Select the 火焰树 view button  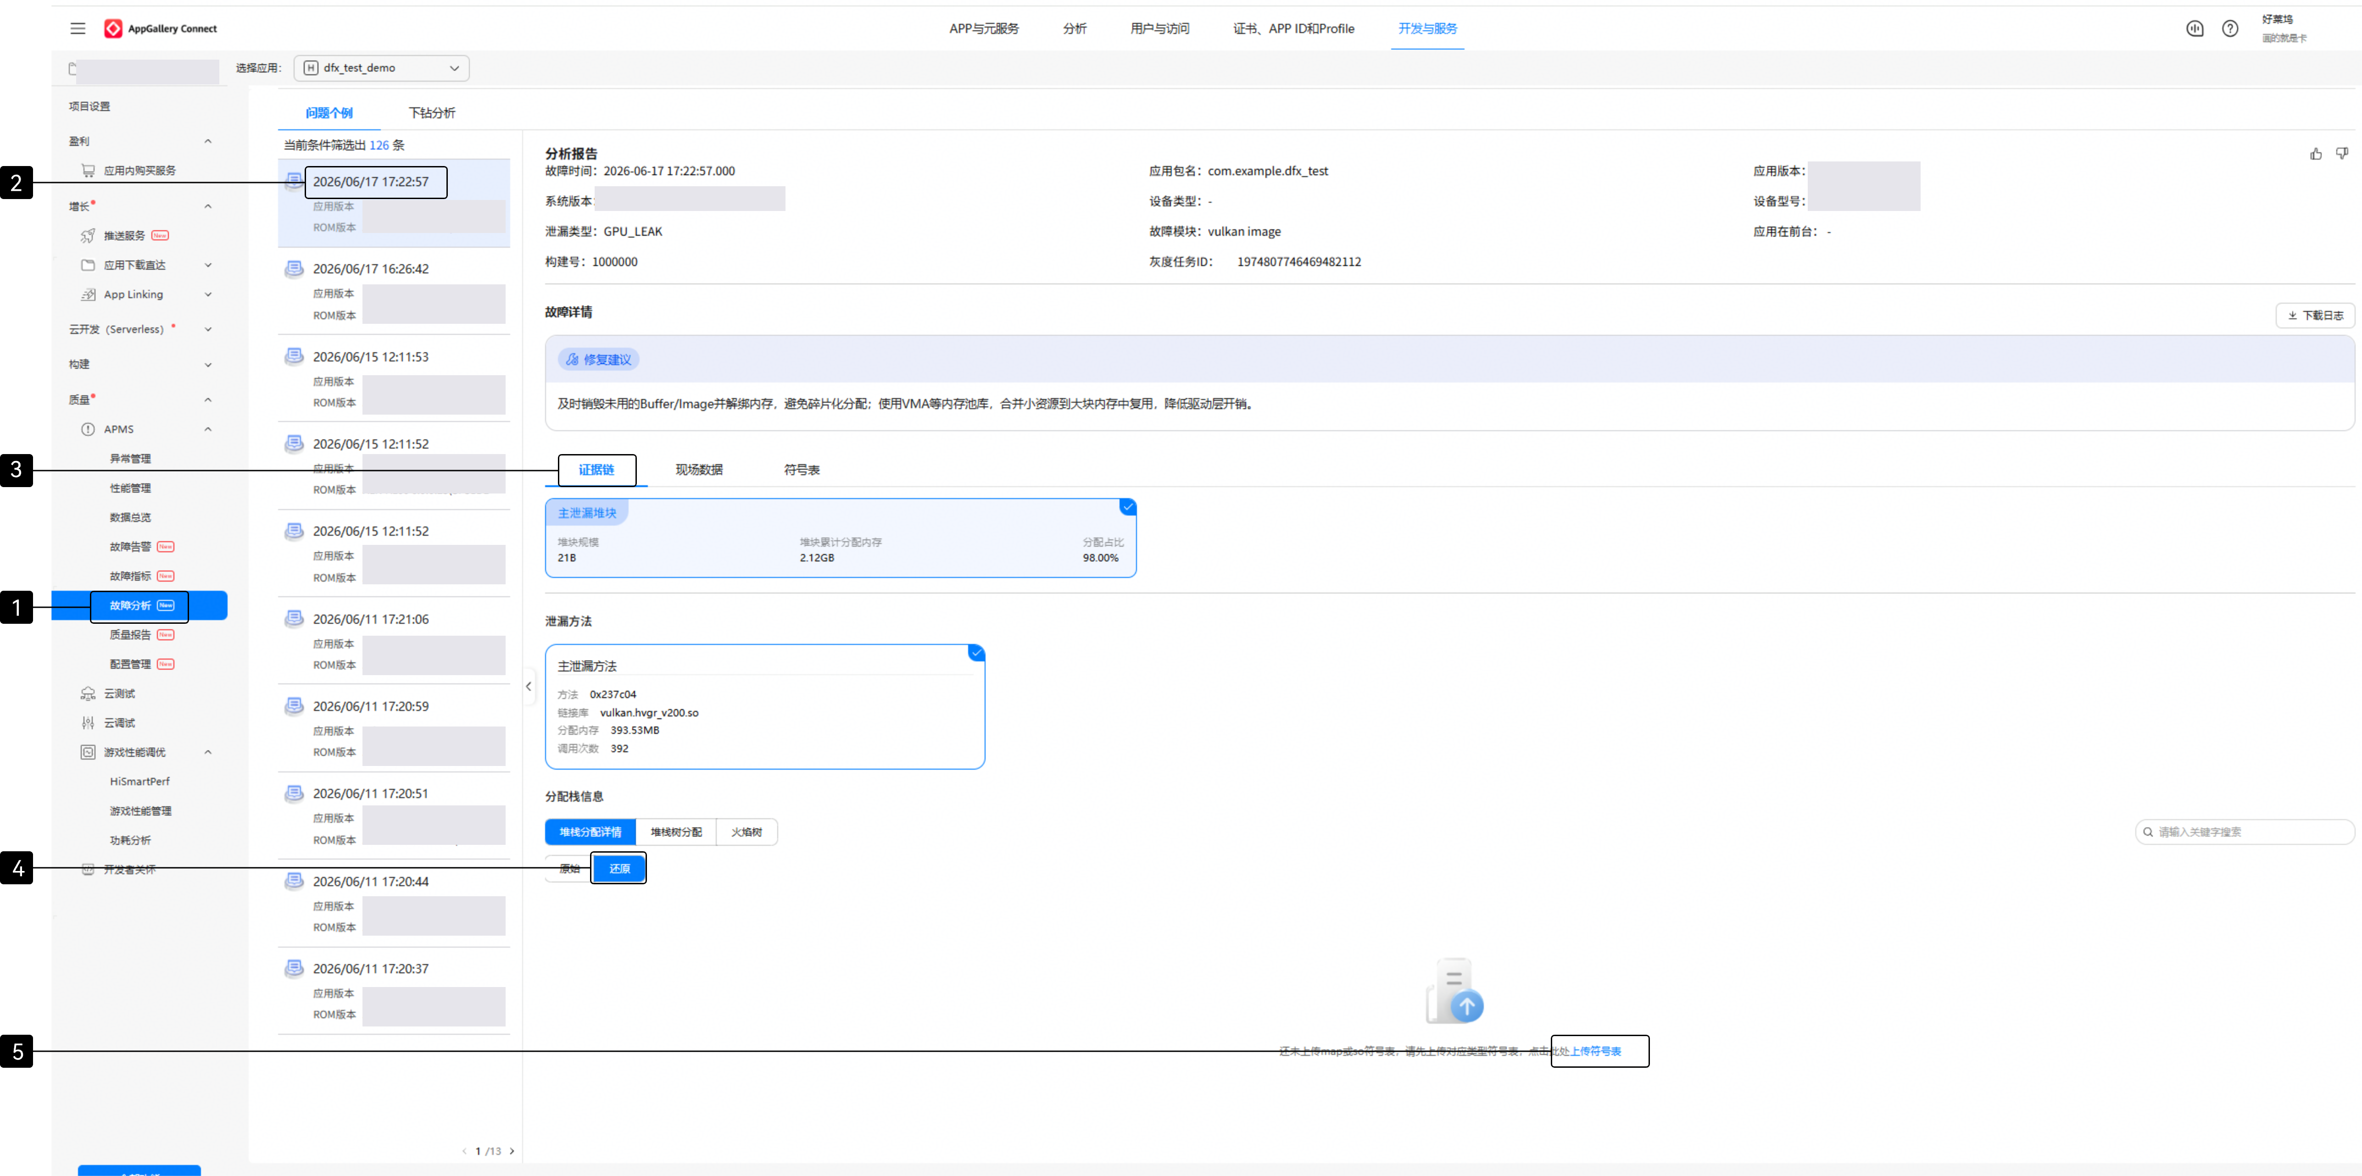[746, 832]
